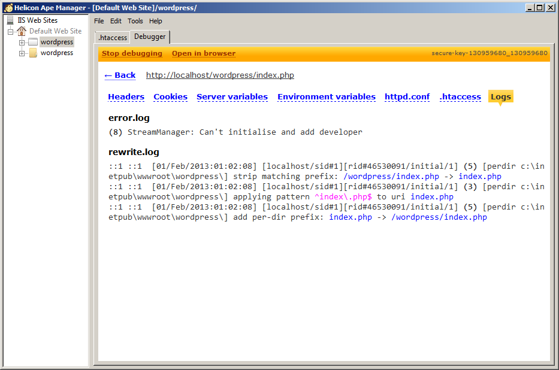The image size is (559, 370).
Task: Switch to the .htaccess editor tab
Action: (113, 38)
